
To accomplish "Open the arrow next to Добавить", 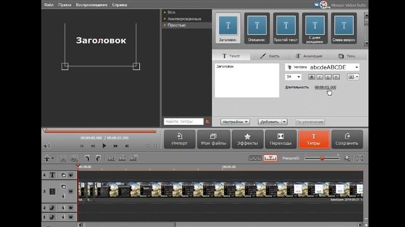I will pos(284,122).
